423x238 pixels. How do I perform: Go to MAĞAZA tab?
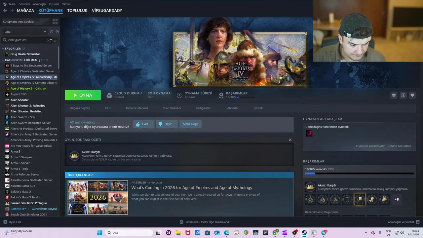pyautogui.click(x=25, y=11)
